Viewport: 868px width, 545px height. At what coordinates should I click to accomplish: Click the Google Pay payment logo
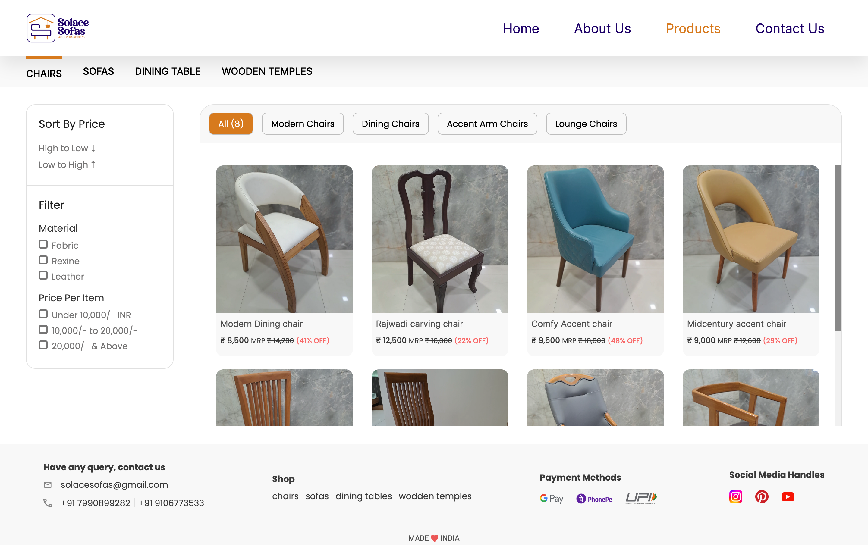[x=551, y=498]
